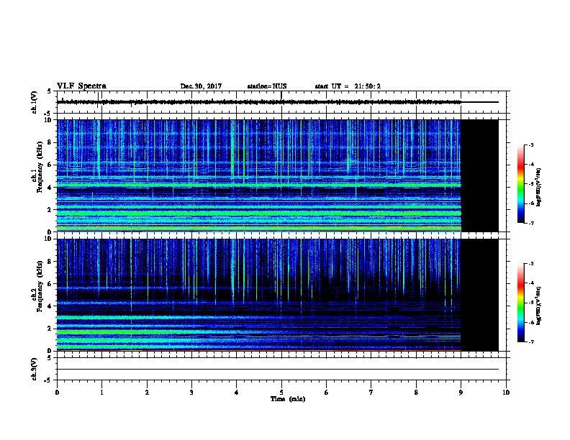Click the "-3" label on ch.1 colorbar
Viewport: 570px width, 440px height.
coord(531,145)
